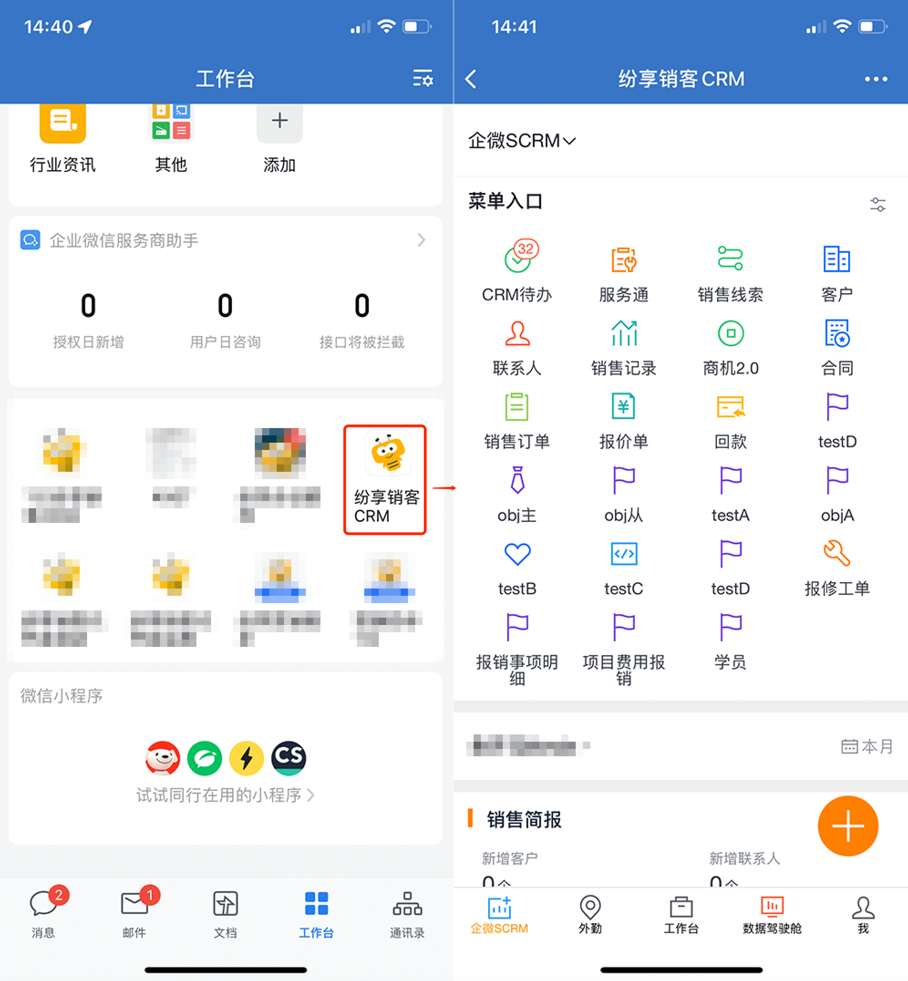Open 报销事项明细 menu entry
Image resolution: width=908 pixels, height=981 pixels.
pyautogui.click(x=517, y=649)
